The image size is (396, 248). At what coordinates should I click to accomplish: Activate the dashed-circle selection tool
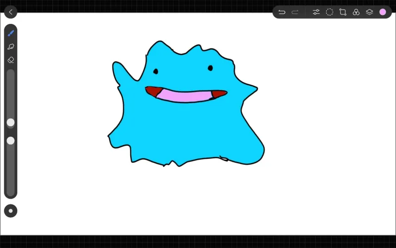tap(329, 12)
